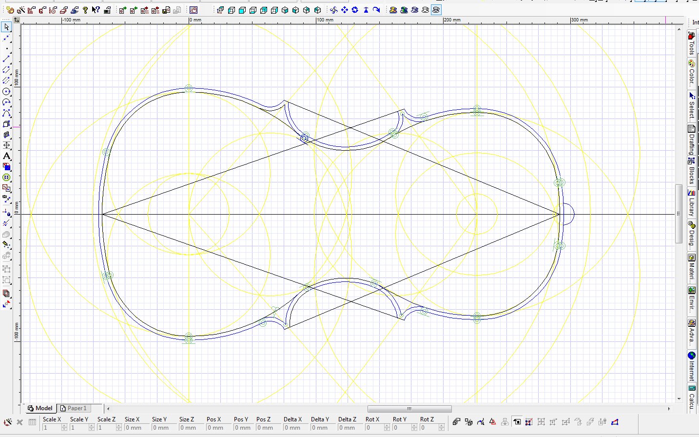Activate the What's This pointer help icon
The height and width of the screenshot is (437, 699).
click(96, 10)
